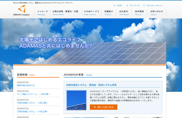Viewport: 182px width, 118px height.
Task: Click the ADAMAS Enterprise logo
Action: (x=21, y=10)
